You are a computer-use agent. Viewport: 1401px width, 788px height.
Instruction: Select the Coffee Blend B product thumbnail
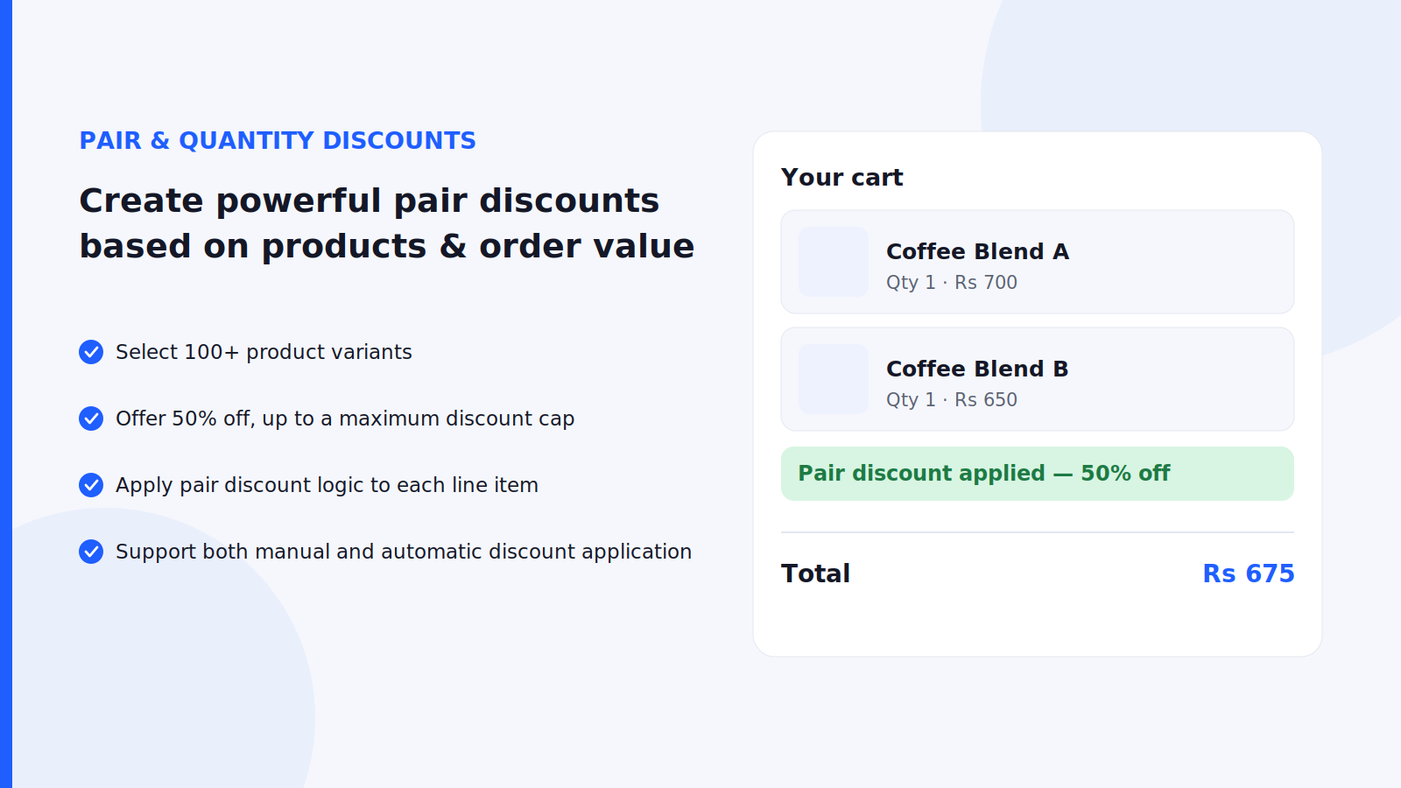pos(834,379)
